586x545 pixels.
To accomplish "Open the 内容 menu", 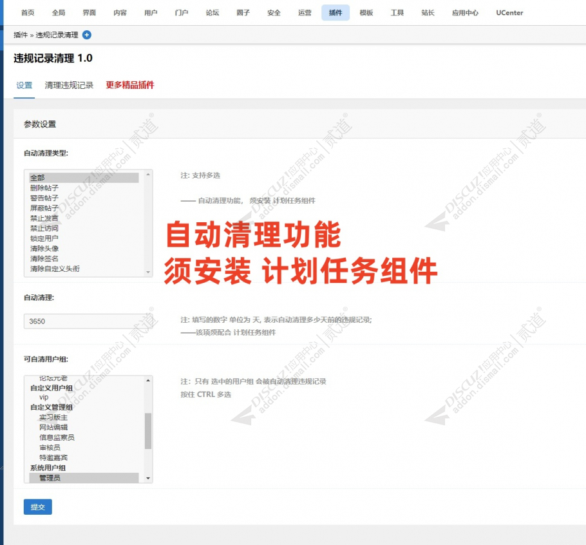I will 120,13.
